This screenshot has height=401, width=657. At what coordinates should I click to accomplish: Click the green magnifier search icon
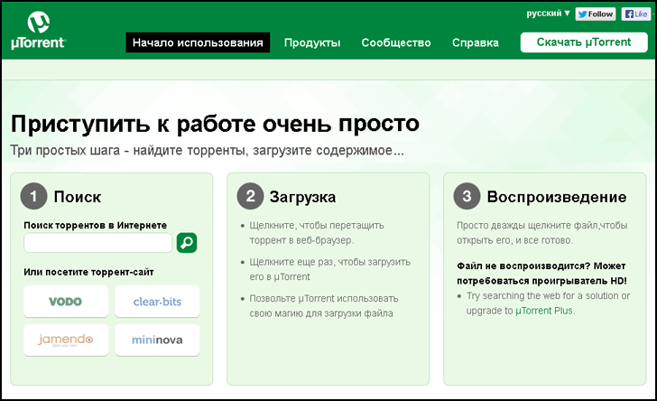tap(187, 242)
